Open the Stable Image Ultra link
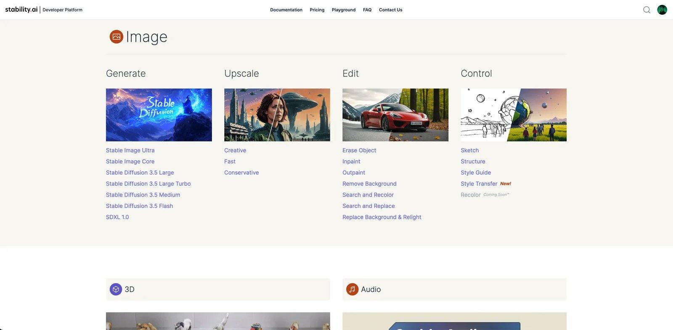 (130, 150)
